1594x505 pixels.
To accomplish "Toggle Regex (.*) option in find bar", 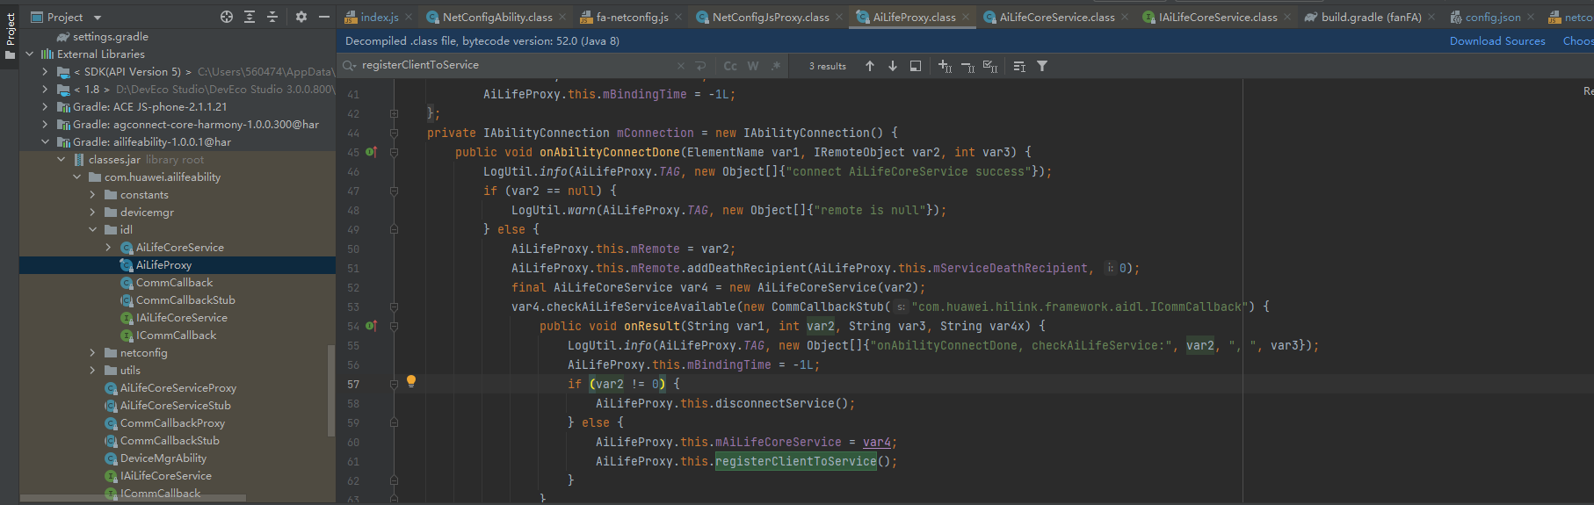I will pyautogui.click(x=776, y=66).
